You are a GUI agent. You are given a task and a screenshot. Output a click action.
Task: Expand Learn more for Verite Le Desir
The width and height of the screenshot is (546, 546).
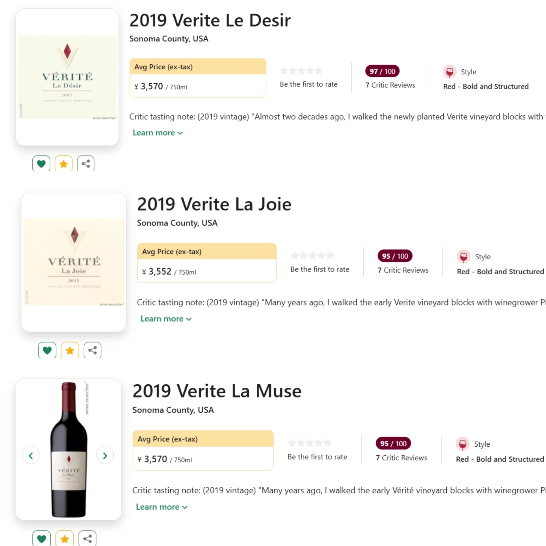(158, 133)
